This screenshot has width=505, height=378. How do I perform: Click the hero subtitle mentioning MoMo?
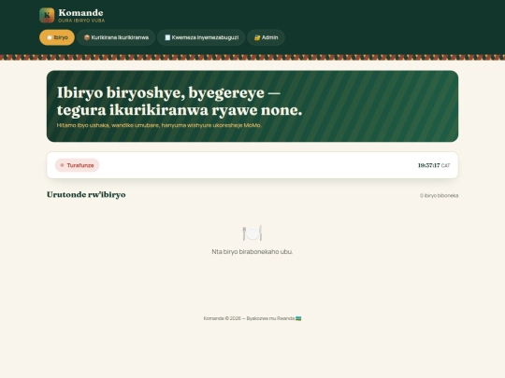159,125
